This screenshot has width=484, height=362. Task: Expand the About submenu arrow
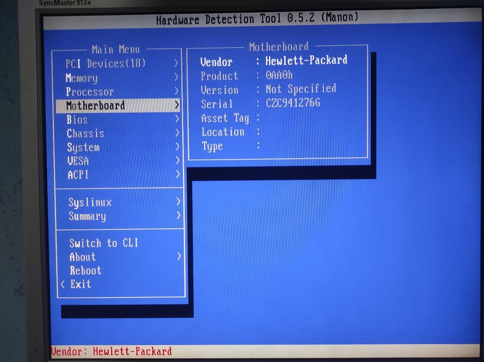179,257
